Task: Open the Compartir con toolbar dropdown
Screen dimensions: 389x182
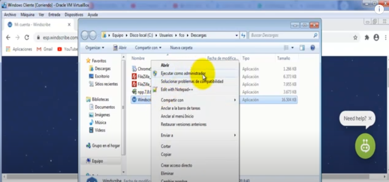Action: tap(148, 48)
